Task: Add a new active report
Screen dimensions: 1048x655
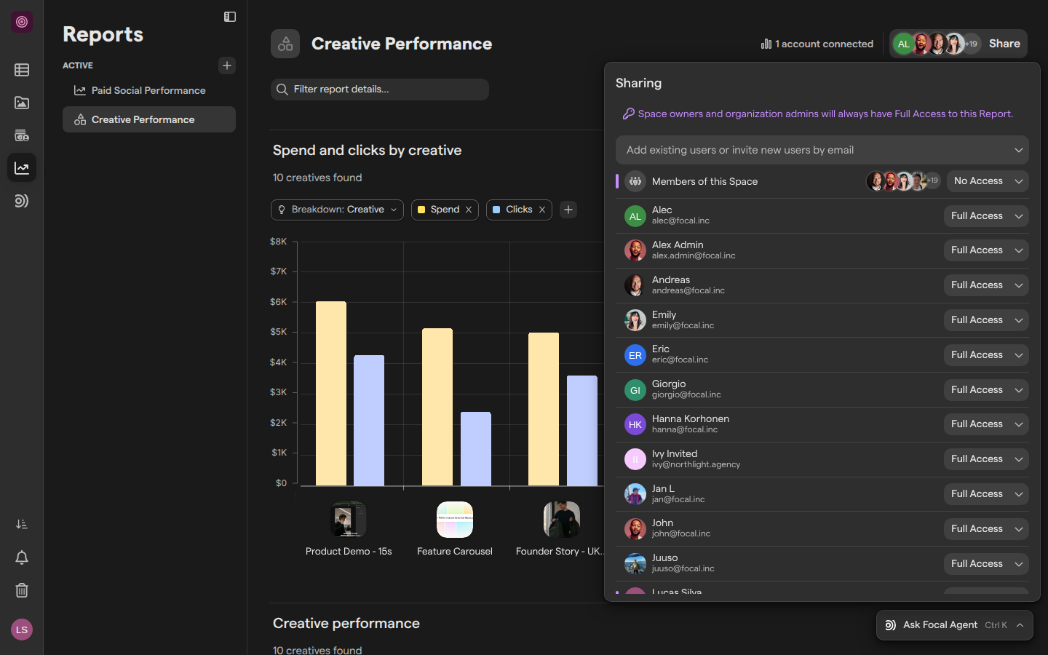Action: [227, 65]
